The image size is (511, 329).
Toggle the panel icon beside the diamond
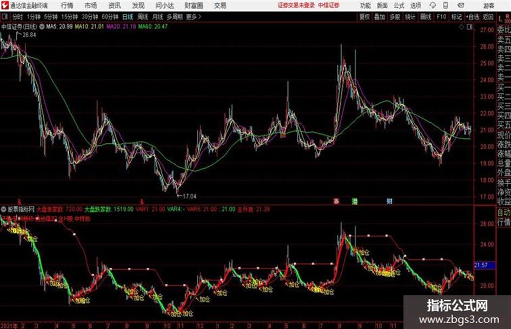tap(469, 27)
